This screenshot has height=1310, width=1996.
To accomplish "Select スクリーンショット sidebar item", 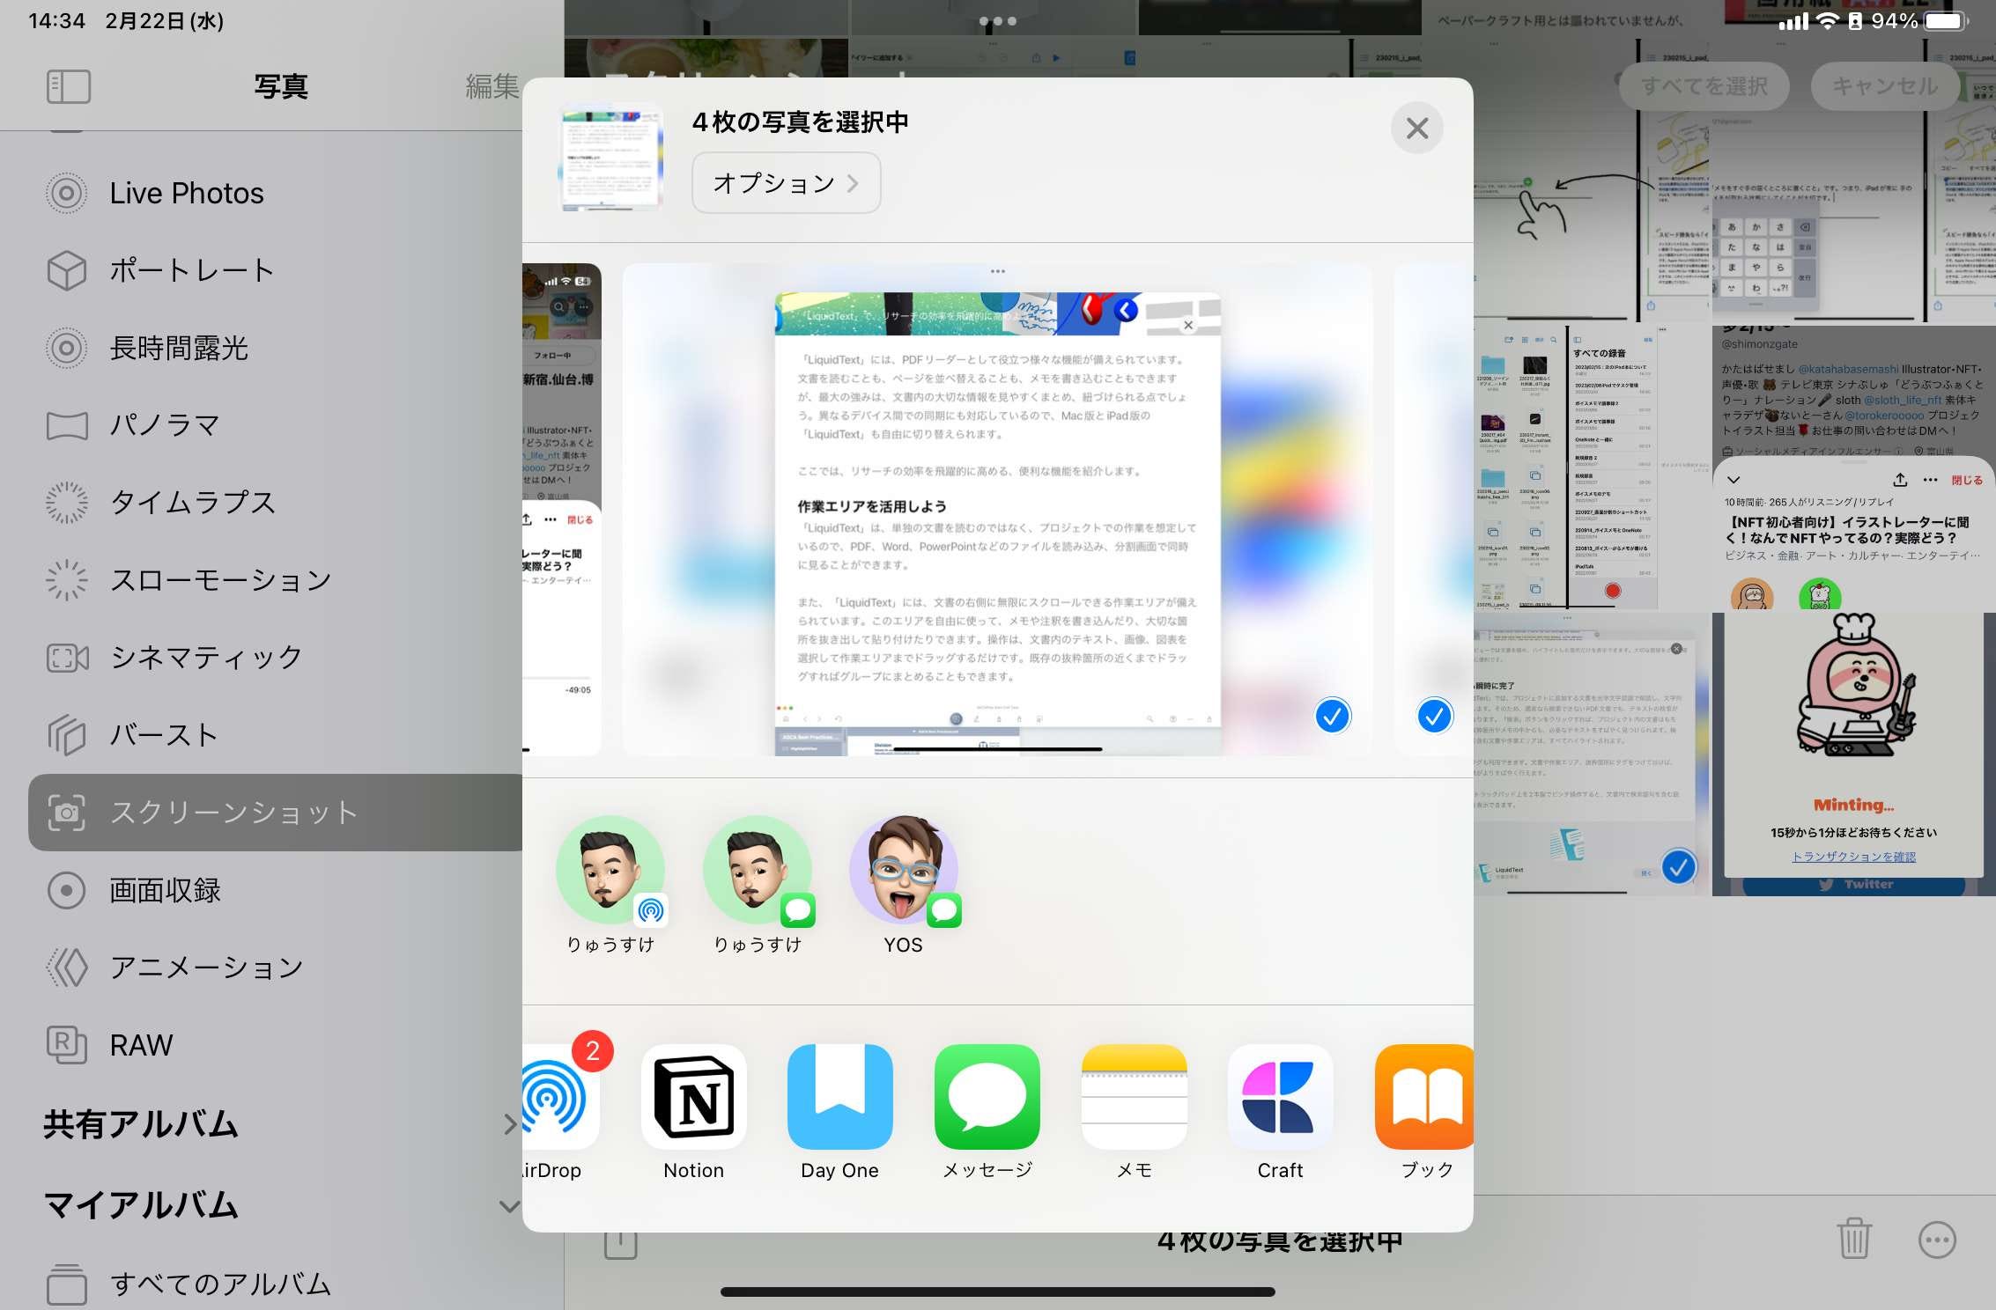I will pos(275,813).
